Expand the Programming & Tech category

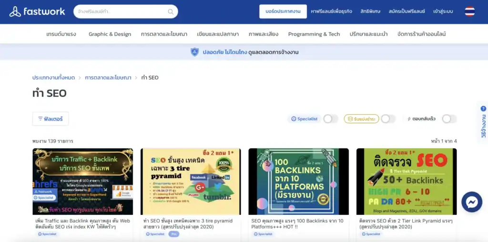314,34
